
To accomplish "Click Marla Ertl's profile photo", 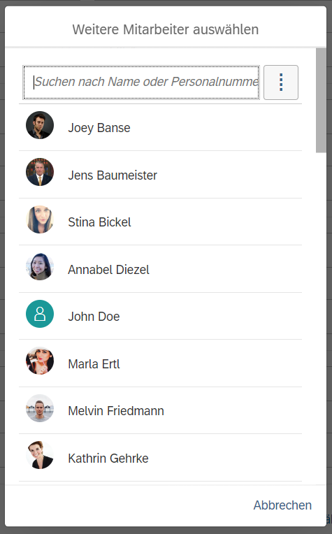I will 40,361.
